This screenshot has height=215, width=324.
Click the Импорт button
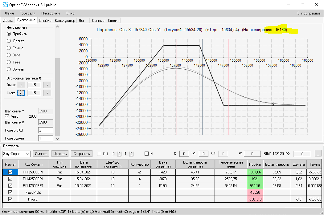coord(41,154)
